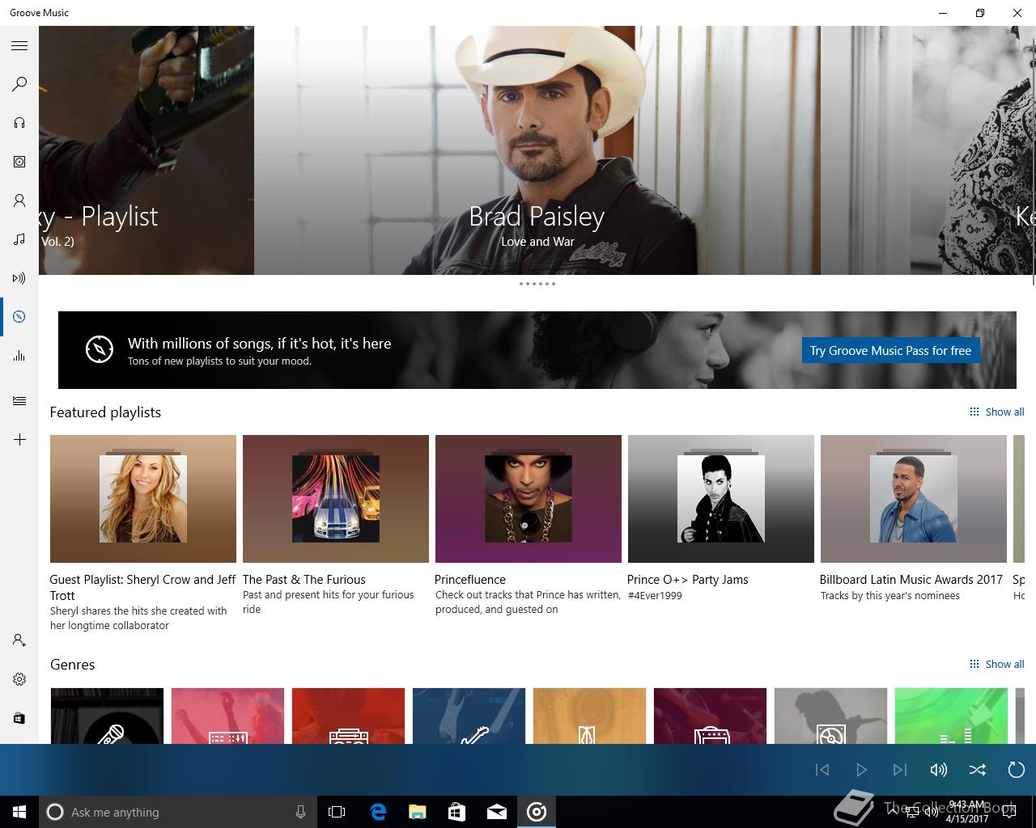Open File Explorer from the taskbar
The image size is (1036, 828).
[x=418, y=812]
